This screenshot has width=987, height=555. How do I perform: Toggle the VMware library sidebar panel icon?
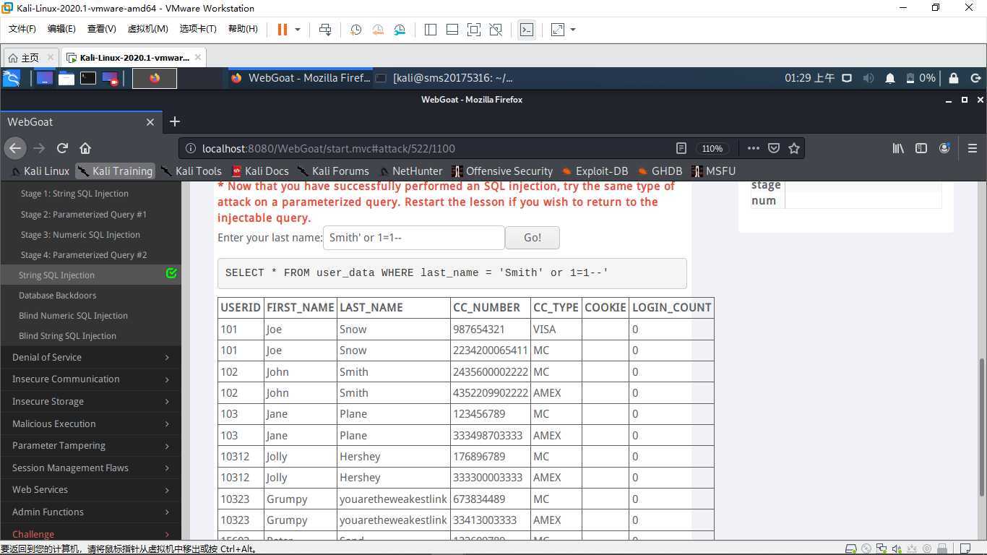pos(431,30)
